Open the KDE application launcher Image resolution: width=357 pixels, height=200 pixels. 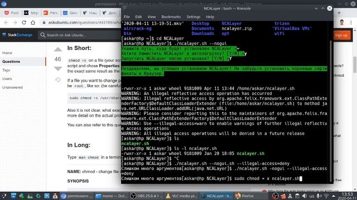[x=4, y=196]
